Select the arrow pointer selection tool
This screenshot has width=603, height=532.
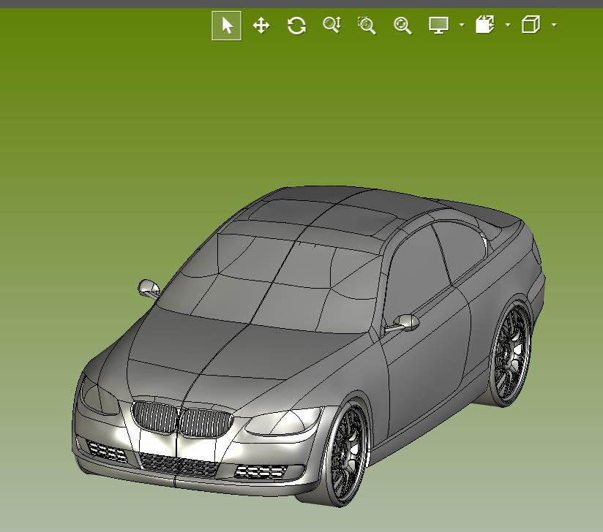(x=227, y=26)
